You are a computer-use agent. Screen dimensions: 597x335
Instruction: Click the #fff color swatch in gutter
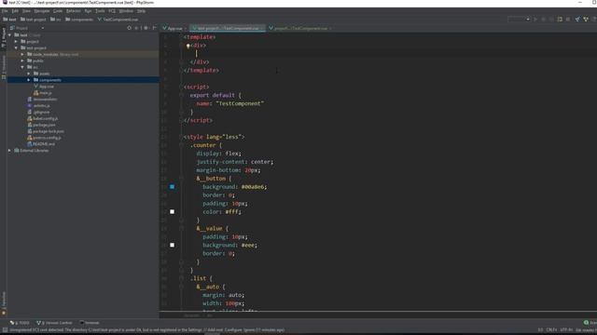click(172, 211)
